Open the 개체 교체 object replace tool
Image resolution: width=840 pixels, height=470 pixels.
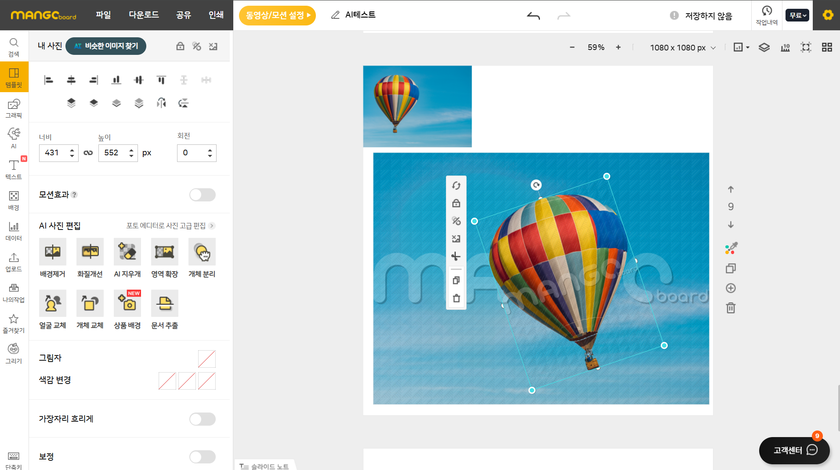[x=90, y=309]
